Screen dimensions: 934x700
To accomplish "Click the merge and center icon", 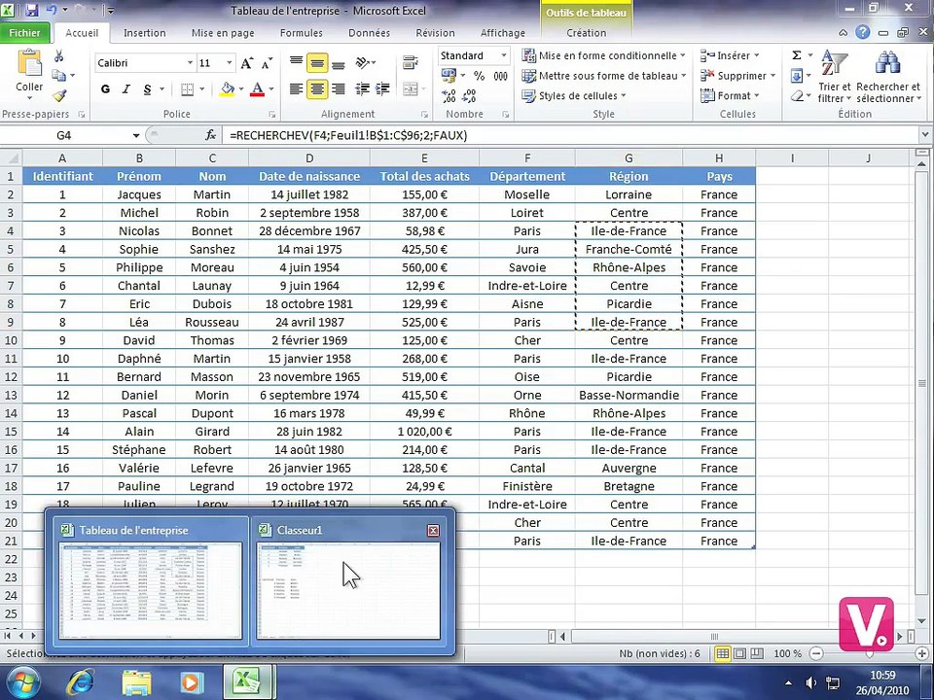I will pyautogui.click(x=411, y=89).
